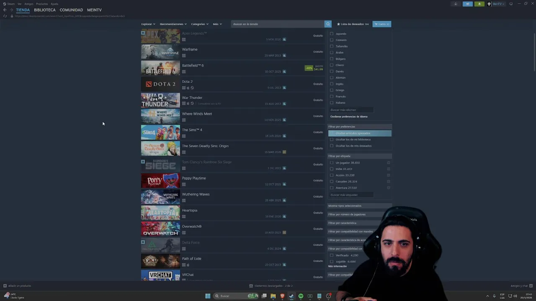This screenshot has width=536, height=301.
Task: Click the Buscar en la tienda field
Action: coord(278,24)
